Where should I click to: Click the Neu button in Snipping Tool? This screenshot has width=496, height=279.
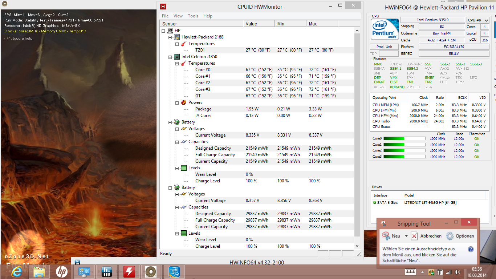point(391,236)
